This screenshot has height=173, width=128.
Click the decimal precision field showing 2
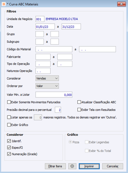(58, 110)
